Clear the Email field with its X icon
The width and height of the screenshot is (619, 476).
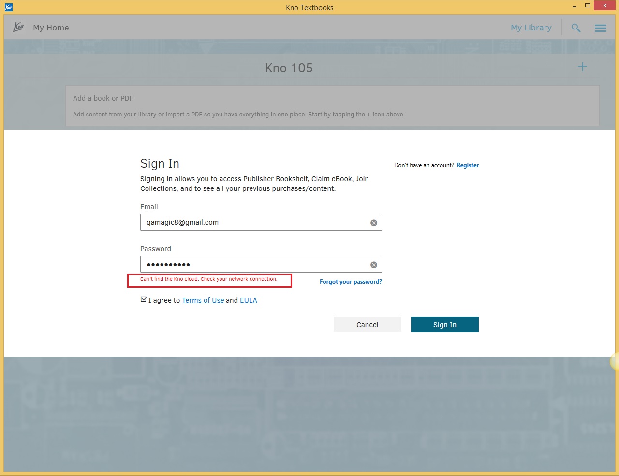click(x=374, y=223)
